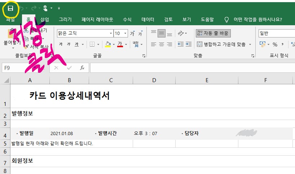Go to the 검토 tab
This screenshot has height=174, width=295.
[168, 19]
